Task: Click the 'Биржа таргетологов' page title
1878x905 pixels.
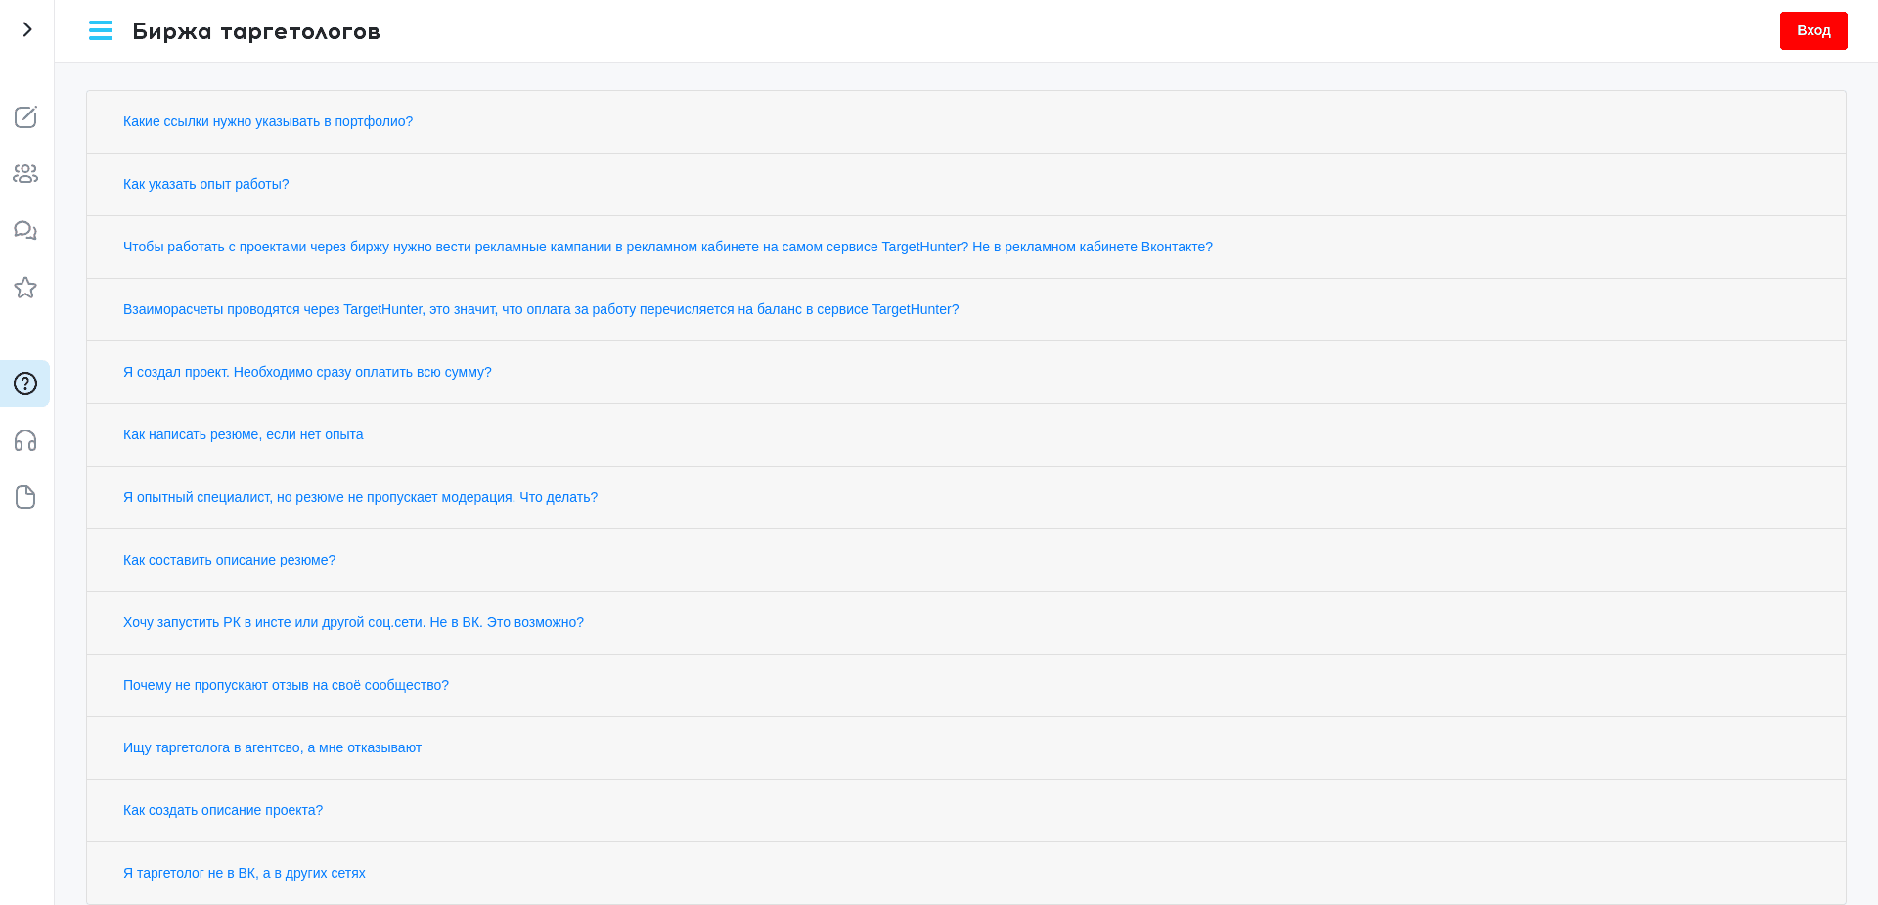Action: pyautogui.click(x=255, y=30)
